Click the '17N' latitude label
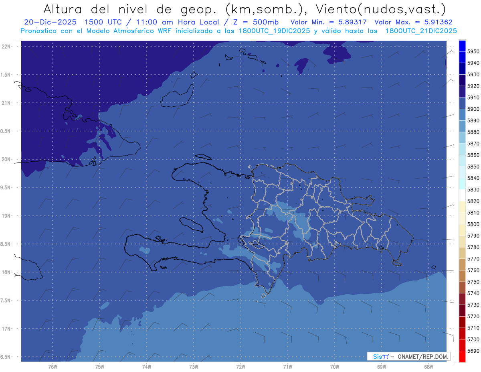This screenshot has width=481, height=372. tap(6, 329)
